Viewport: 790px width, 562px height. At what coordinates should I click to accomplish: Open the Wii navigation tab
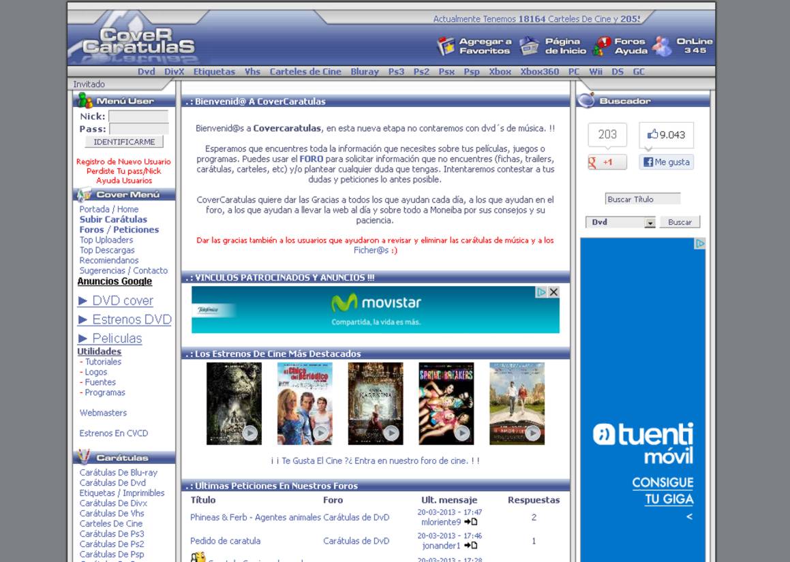596,72
